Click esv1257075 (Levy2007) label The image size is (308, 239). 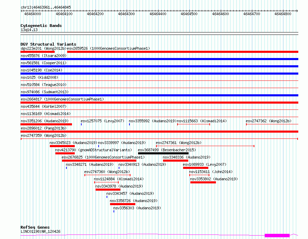pyautogui.click(x=102, y=121)
